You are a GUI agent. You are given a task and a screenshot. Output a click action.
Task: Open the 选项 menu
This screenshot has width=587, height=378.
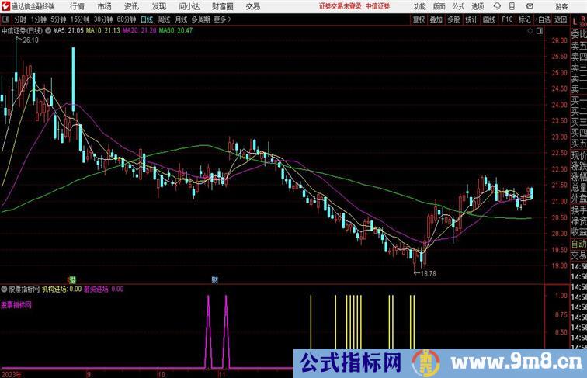478,6
